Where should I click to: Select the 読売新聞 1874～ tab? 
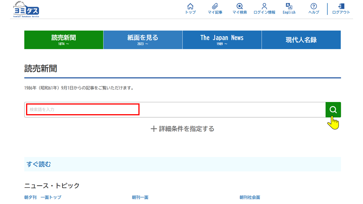click(64, 40)
